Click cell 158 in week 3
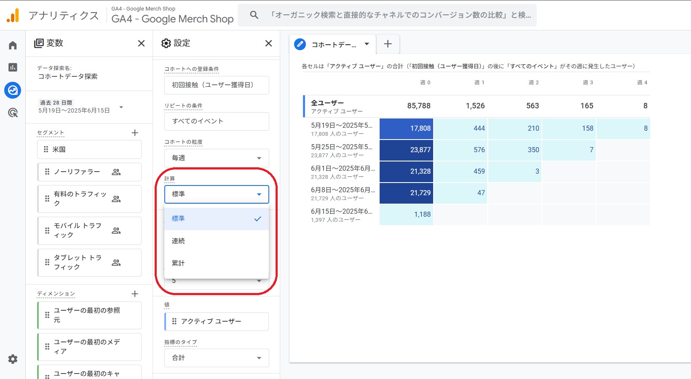The width and height of the screenshot is (691, 379). [569, 129]
